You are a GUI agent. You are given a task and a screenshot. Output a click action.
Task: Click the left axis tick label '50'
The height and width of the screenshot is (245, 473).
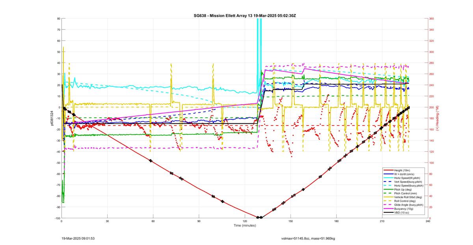click(x=58, y=52)
